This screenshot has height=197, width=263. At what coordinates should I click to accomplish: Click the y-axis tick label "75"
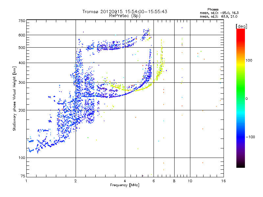(x=23, y=176)
